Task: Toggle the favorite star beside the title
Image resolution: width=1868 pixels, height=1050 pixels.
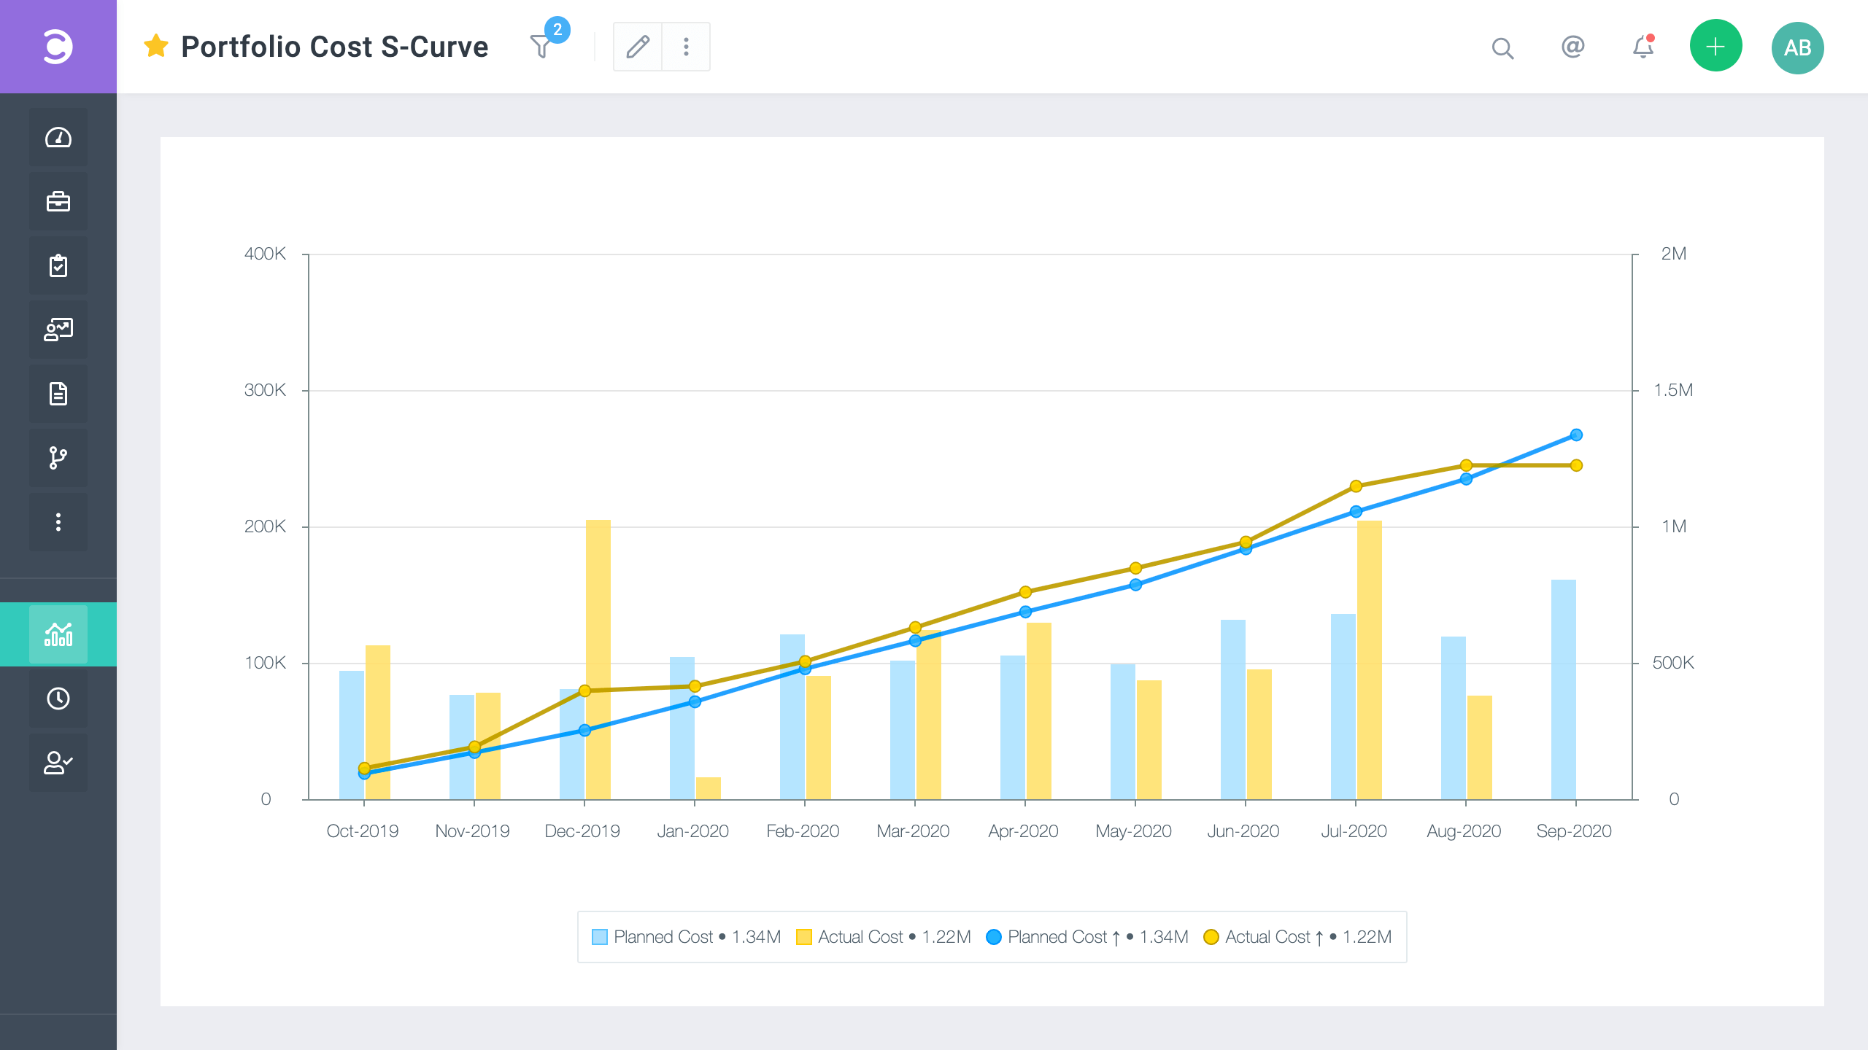Action: click(156, 47)
